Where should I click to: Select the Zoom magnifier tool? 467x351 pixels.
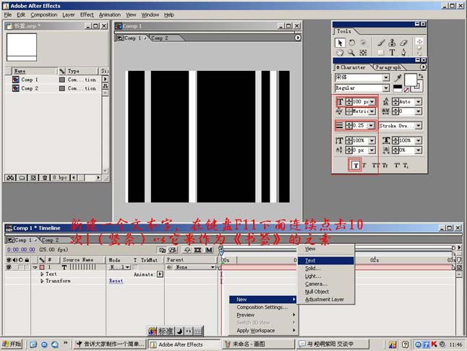pyautogui.click(x=351, y=53)
